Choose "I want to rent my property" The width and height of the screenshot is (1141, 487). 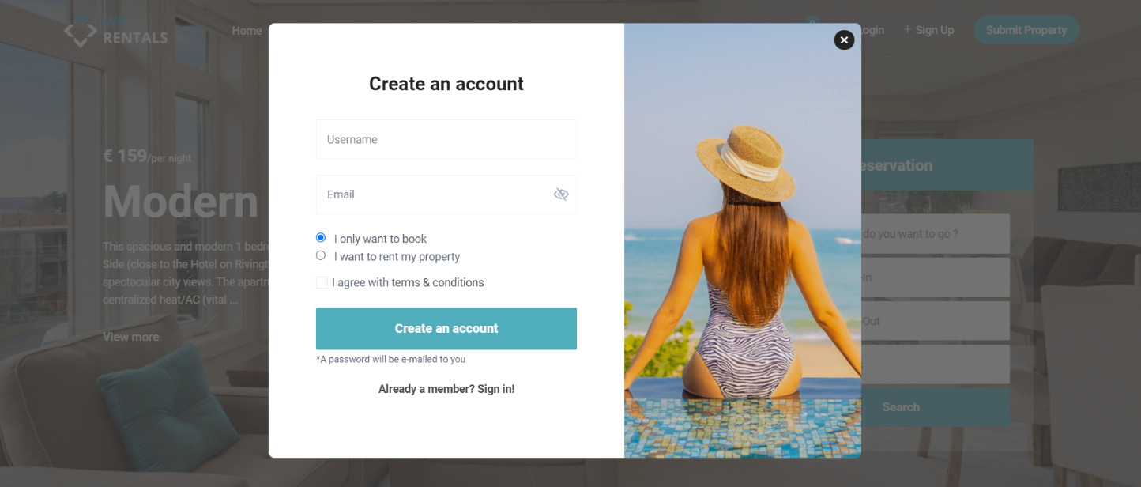[x=321, y=255]
